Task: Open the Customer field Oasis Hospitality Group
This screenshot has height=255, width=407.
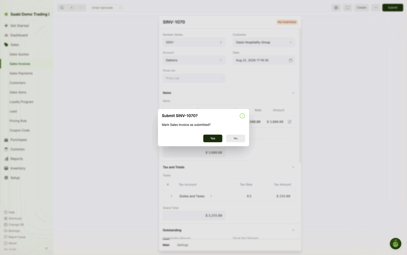Action: [x=264, y=42]
